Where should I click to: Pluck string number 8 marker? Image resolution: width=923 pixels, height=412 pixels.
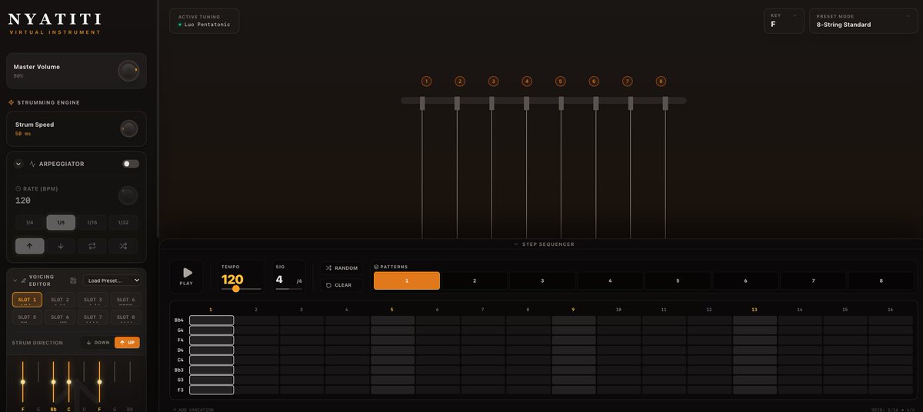(661, 81)
